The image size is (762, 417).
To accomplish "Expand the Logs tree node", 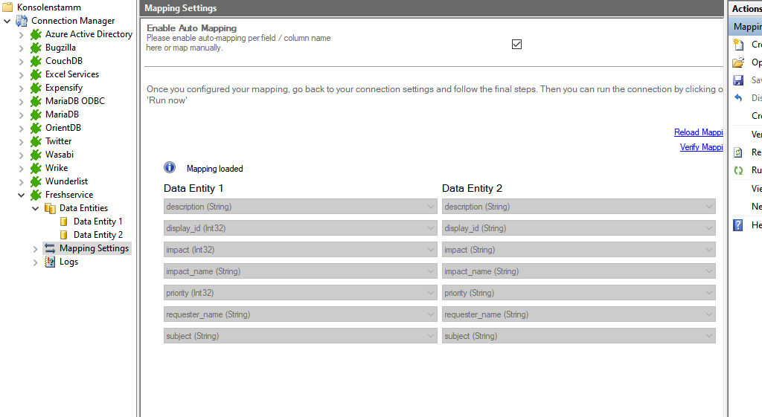I will pyautogui.click(x=35, y=262).
